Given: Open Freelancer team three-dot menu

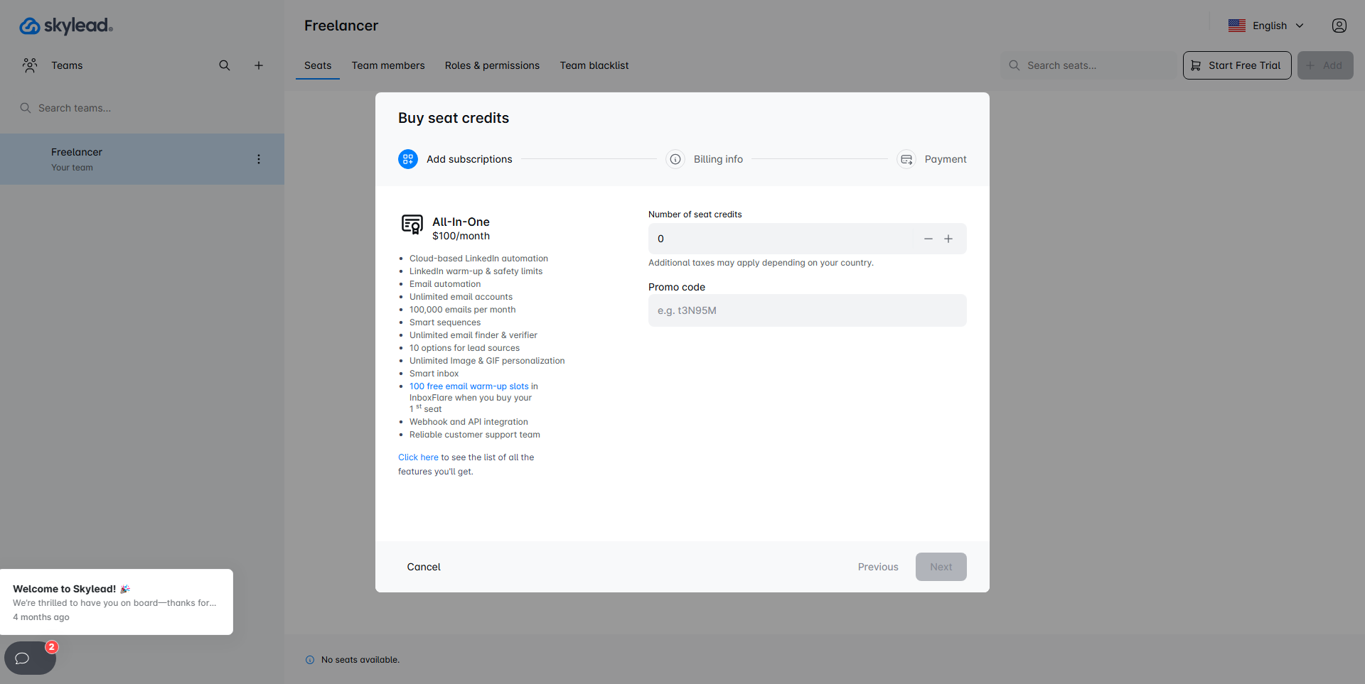Looking at the screenshot, I should (x=259, y=159).
